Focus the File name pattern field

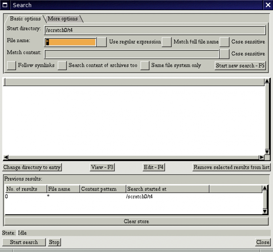[x=70, y=42]
